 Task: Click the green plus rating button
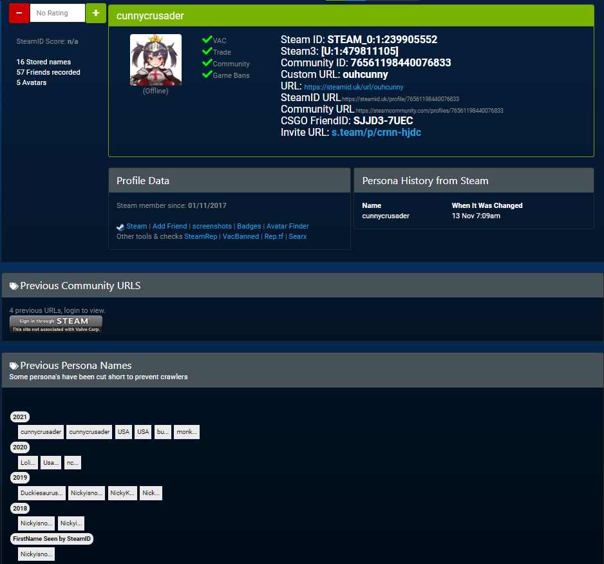click(x=96, y=13)
